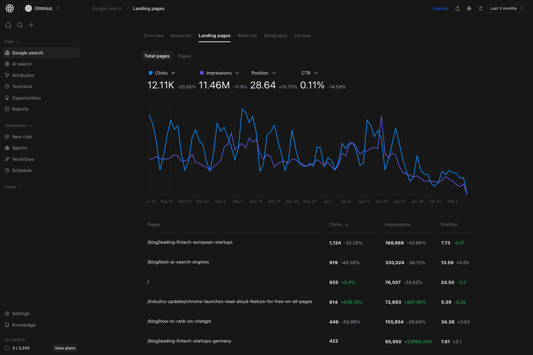This screenshot has height=355, width=533.
Task: Collapse the Data section in sidebar
Action: 11,42
